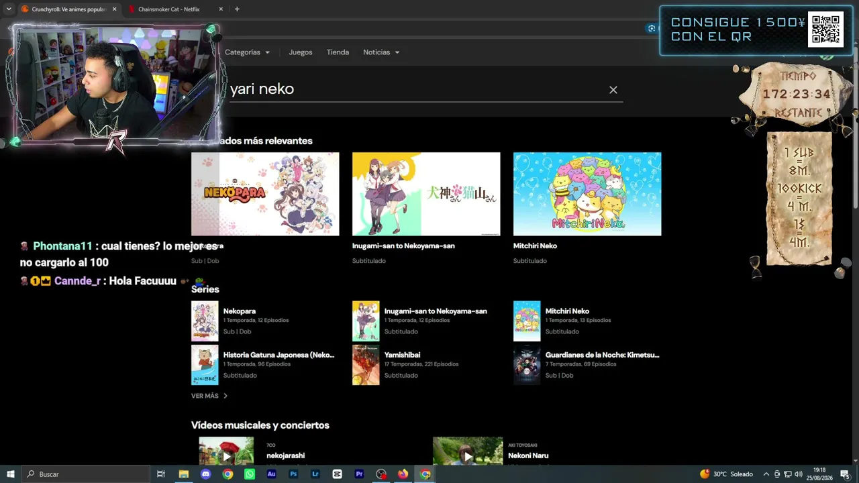Open the large Mitchiri Neko banner thumbnail

[x=587, y=194]
